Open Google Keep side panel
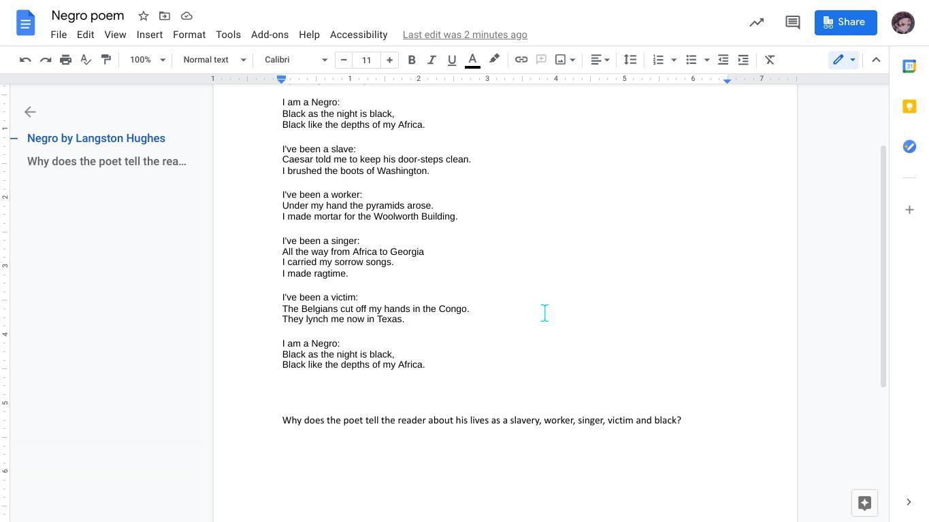The height and width of the screenshot is (522, 929). click(909, 106)
